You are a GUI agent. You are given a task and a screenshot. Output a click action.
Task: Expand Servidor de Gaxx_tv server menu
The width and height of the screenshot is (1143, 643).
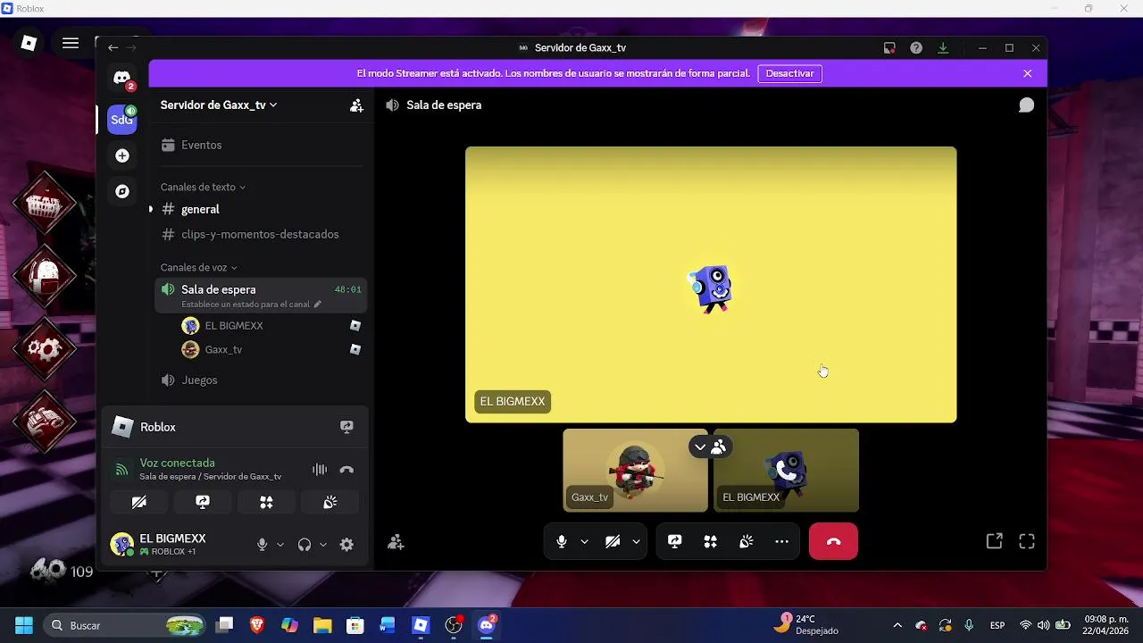219,105
